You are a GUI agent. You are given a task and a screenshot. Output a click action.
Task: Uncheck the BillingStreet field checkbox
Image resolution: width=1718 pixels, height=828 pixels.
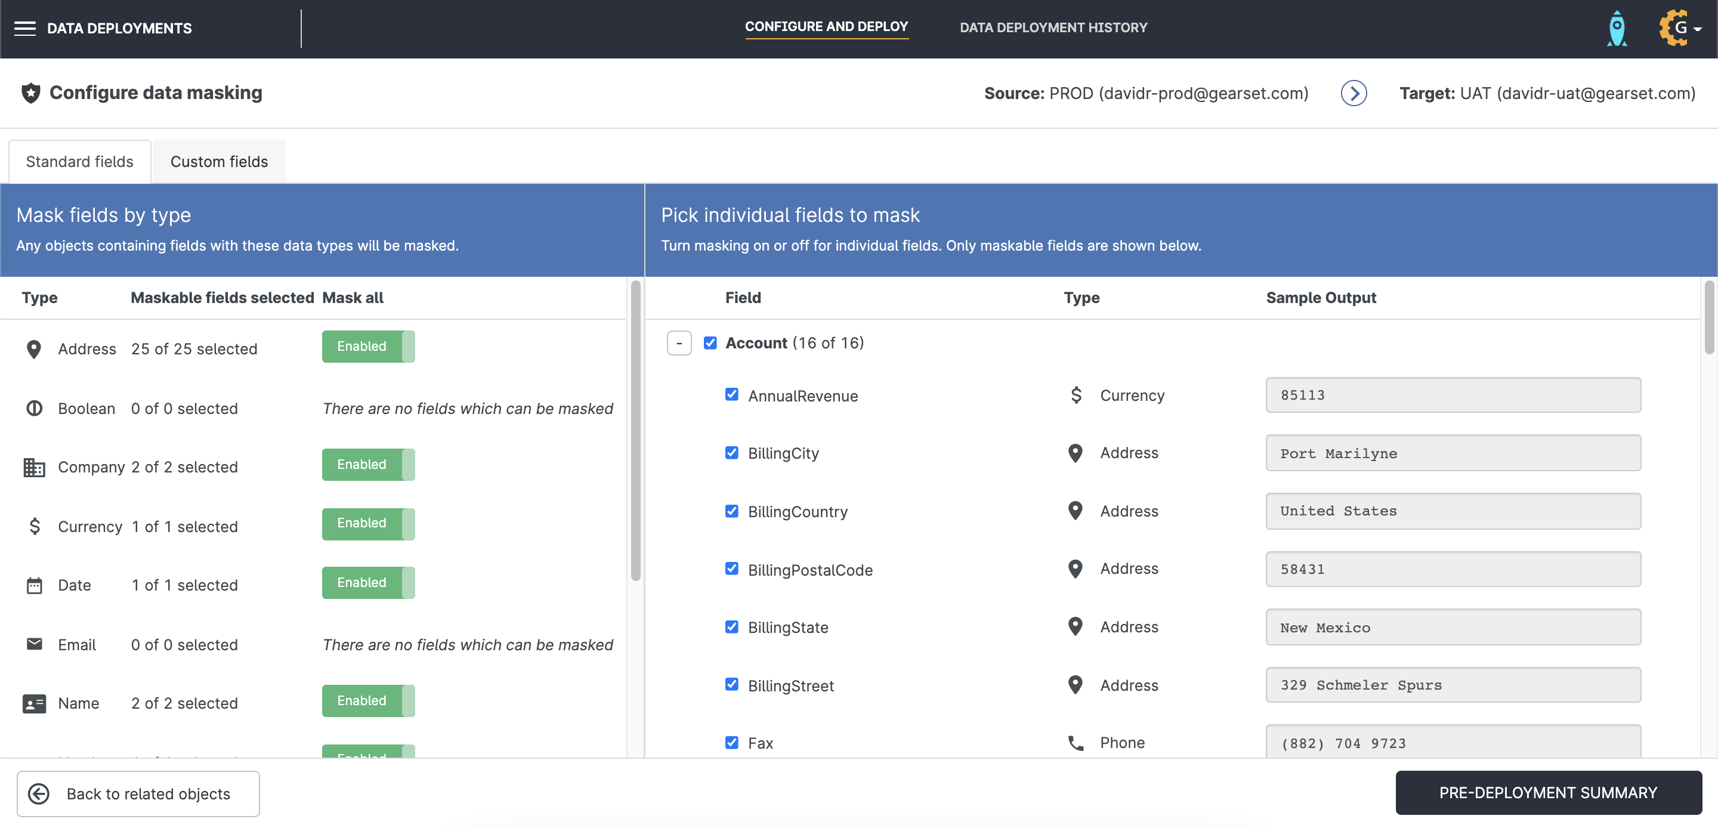(x=731, y=684)
